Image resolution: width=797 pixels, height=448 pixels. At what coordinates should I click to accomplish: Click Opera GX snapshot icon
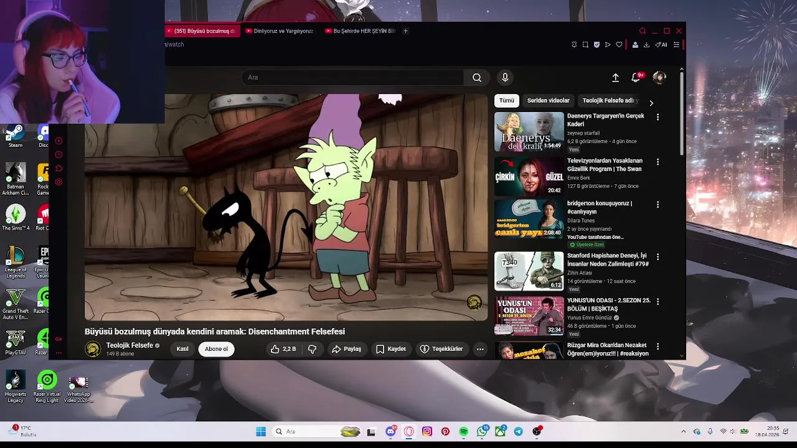coord(585,45)
